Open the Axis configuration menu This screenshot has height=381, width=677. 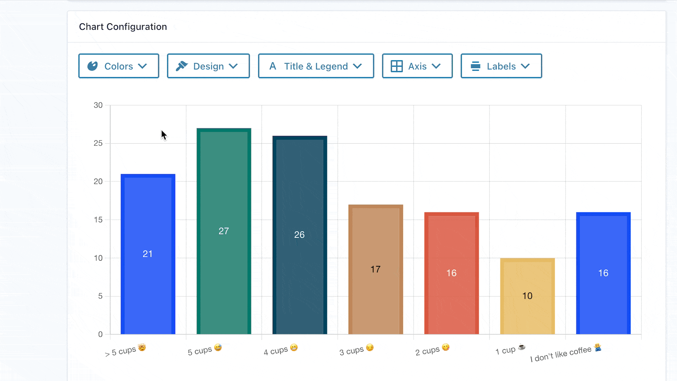[417, 66]
